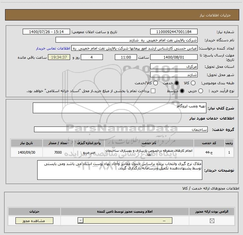Click the delivery province field مرکزی
This screenshot has height=235, width=243.
pyautogui.click(x=174, y=67)
